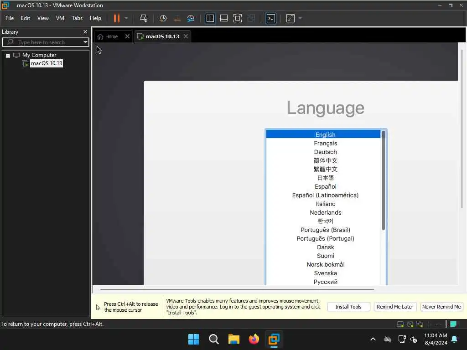Open Windows taskbar Search
467x350 pixels.
pos(213,339)
